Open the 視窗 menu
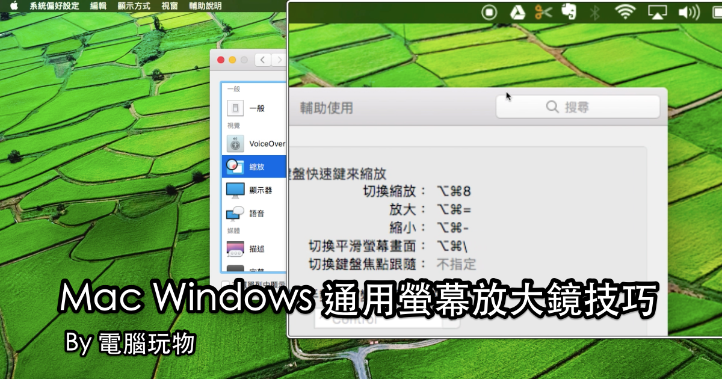722x379 pixels. coord(170,6)
